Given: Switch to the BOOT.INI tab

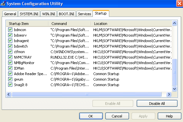Looking at the screenshot, I should coord(67,14).
